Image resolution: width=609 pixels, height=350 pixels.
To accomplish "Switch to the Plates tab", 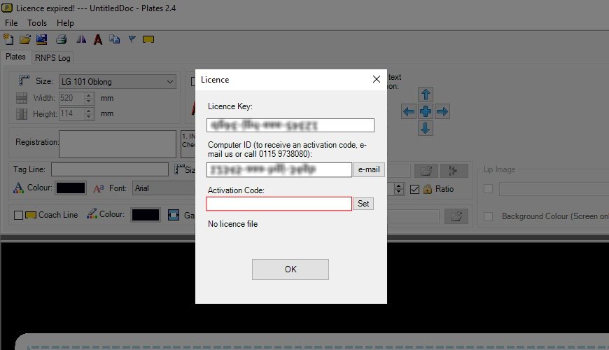I will [x=15, y=57].
